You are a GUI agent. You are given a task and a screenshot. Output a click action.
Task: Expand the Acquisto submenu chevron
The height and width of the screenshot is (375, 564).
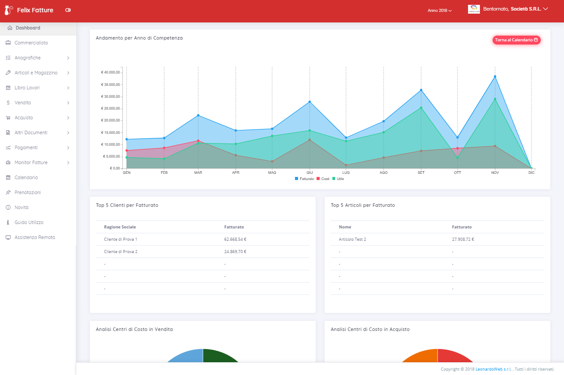(x=68, y=118)
